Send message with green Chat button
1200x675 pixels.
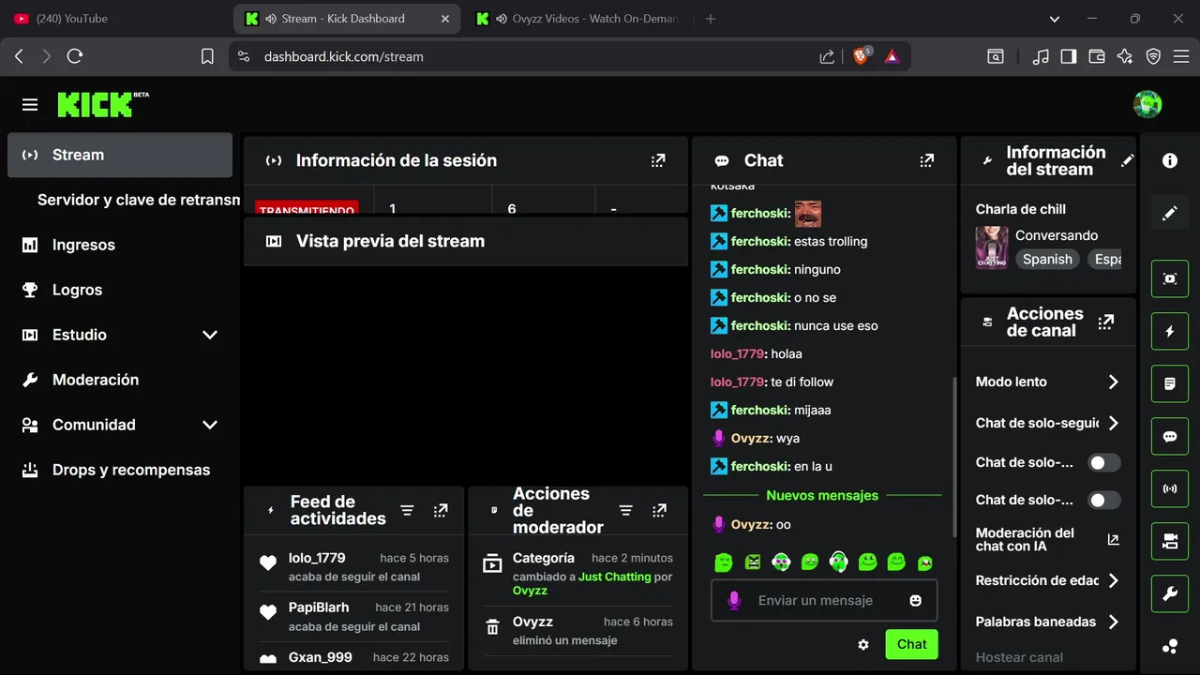coord(911,644)
